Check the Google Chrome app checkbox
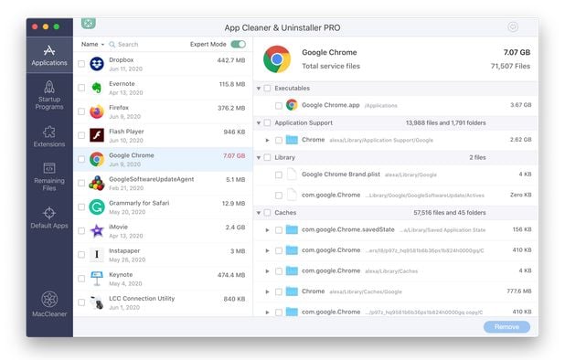The height and width of the screenshot is (360, 565). [x=81, y=159]
